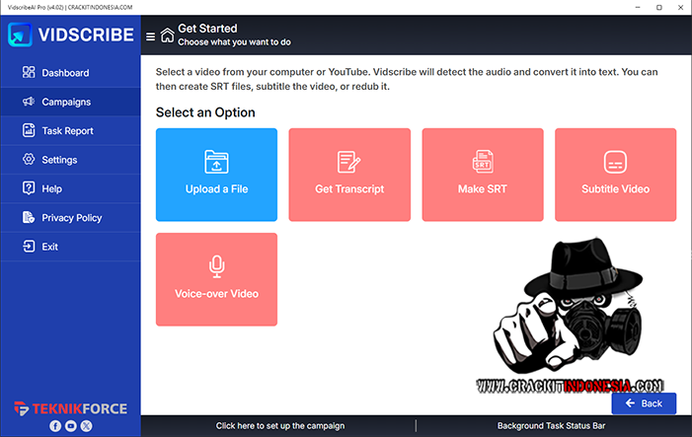The height and width of the screenshot is (437, 692).
Task: Click the SRT file icon
Action: pyautogui.click(x=483, y=162)
